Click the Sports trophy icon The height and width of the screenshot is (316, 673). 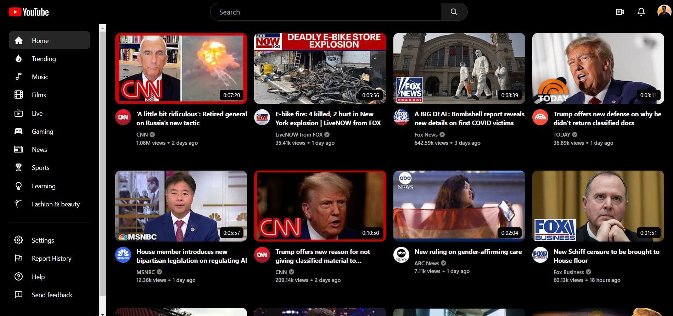click(18, 167)
